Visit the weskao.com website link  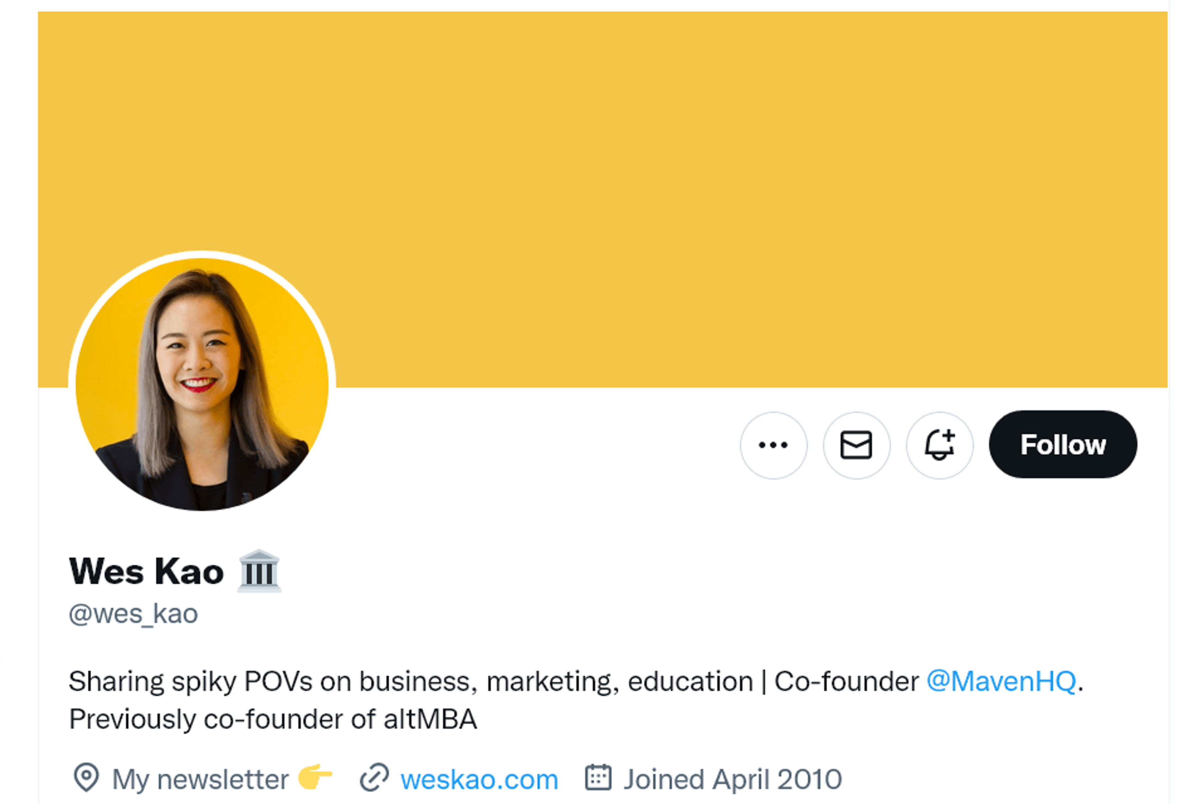pyautogui.click(x=479, y=780)
